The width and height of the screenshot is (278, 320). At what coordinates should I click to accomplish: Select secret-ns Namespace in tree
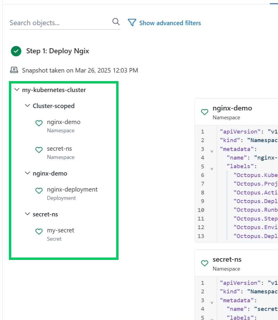pyautogui.click(x=61, y=153)
